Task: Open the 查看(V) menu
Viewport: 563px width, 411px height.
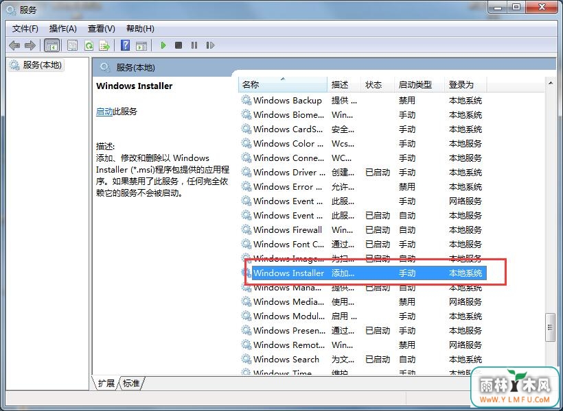Action: [x=101, y=29]
